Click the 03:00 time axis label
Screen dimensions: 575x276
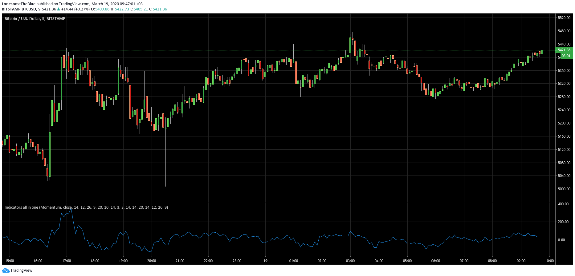pos(350,261)
